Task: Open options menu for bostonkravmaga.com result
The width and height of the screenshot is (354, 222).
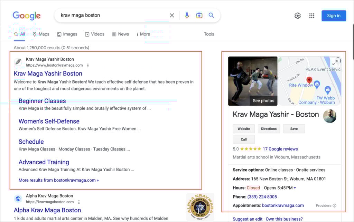Action: (88, 65)
